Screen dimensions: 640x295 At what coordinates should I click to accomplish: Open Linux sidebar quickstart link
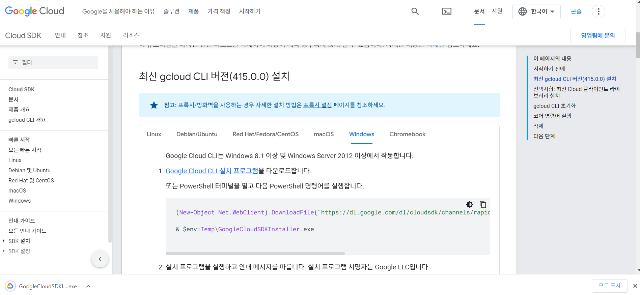[x=15, y=160]
